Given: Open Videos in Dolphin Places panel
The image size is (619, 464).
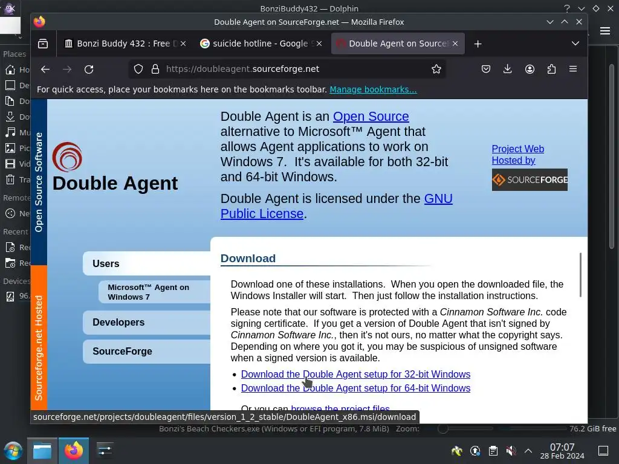Looking at the screenshot, I should 16,164.
